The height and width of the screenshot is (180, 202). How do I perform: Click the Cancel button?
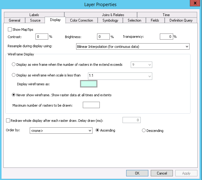coord(162,173)
